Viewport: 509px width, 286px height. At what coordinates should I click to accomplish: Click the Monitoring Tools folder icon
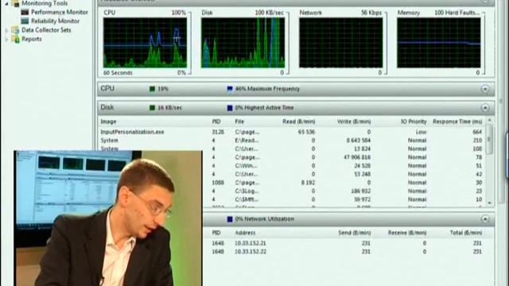tap(15, 3)
